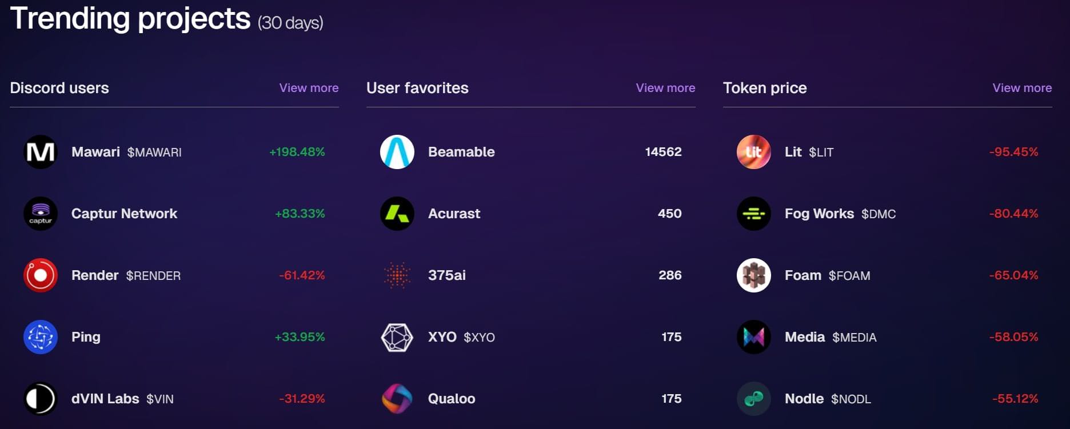Click the blue Ping project icon
Image resolution: width=1070 pixels, height=429 pixels.
point(41,337)
